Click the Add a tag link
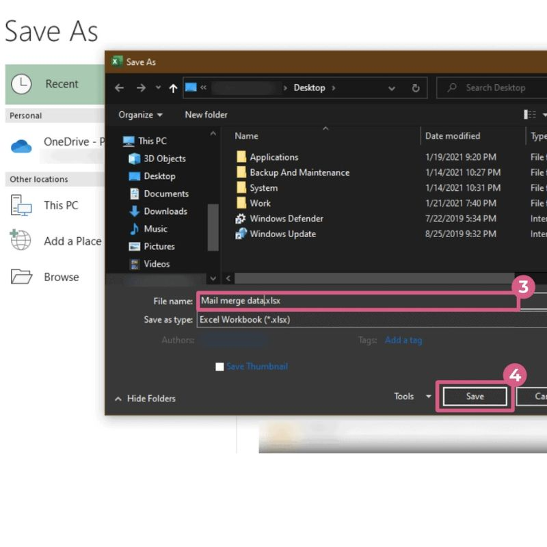This screenshot has width=547, height=547. (x=403, y=340)
